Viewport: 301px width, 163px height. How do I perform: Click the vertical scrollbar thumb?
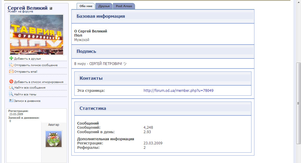298,103
